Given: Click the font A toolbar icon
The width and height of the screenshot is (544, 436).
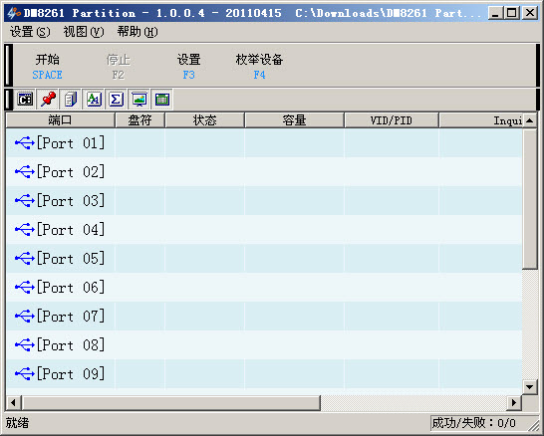Looking at the screenshot, I should [x=94, y=100].
